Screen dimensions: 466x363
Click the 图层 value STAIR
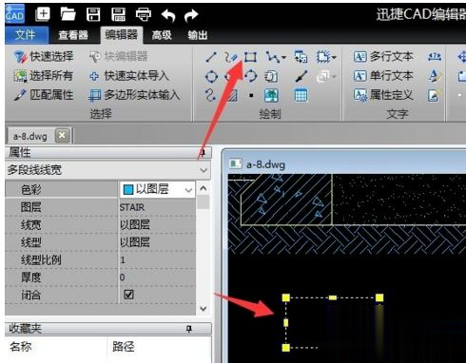pos(132,207)
